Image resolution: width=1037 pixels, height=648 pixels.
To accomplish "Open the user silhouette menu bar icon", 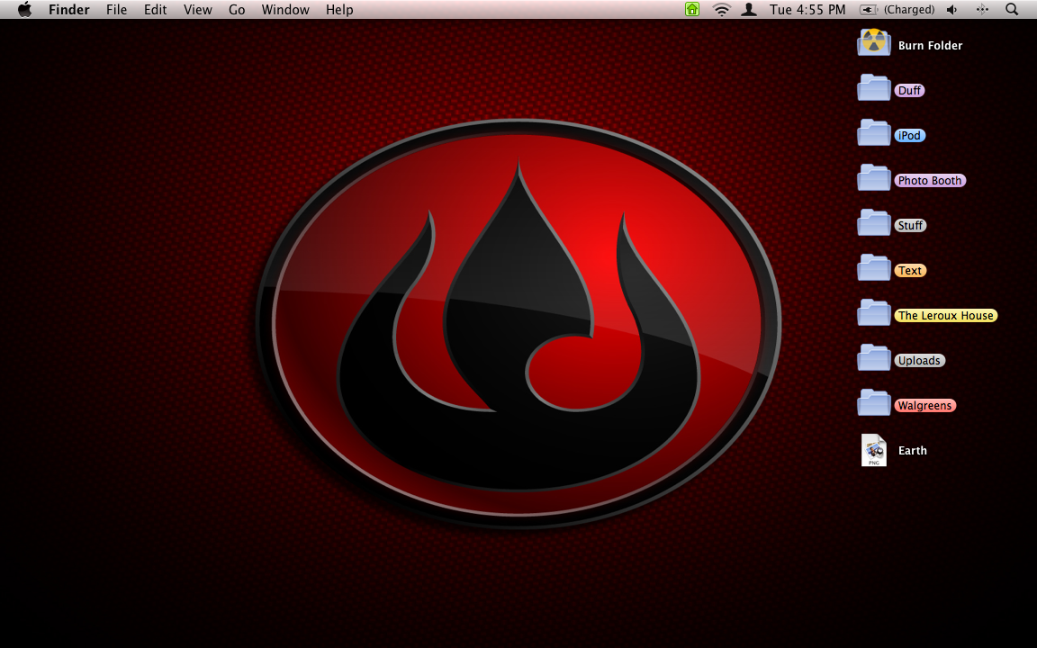I will click(x=749, y=9).
